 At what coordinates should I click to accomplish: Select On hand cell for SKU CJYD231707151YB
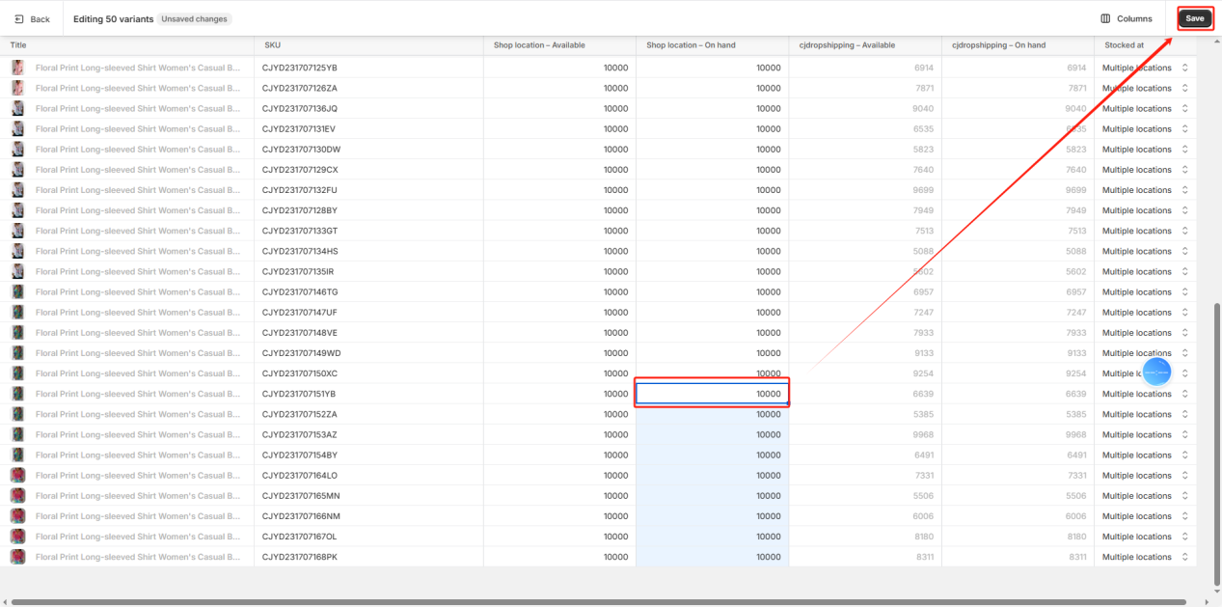(712, 394)
